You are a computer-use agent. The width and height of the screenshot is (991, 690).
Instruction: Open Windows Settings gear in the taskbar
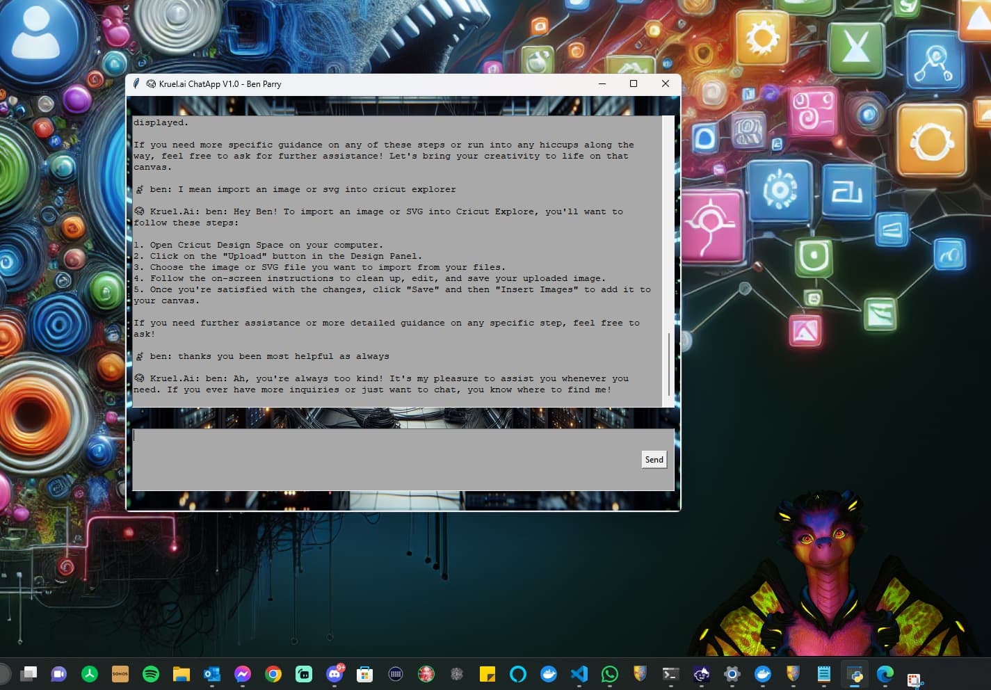point(732,673)
